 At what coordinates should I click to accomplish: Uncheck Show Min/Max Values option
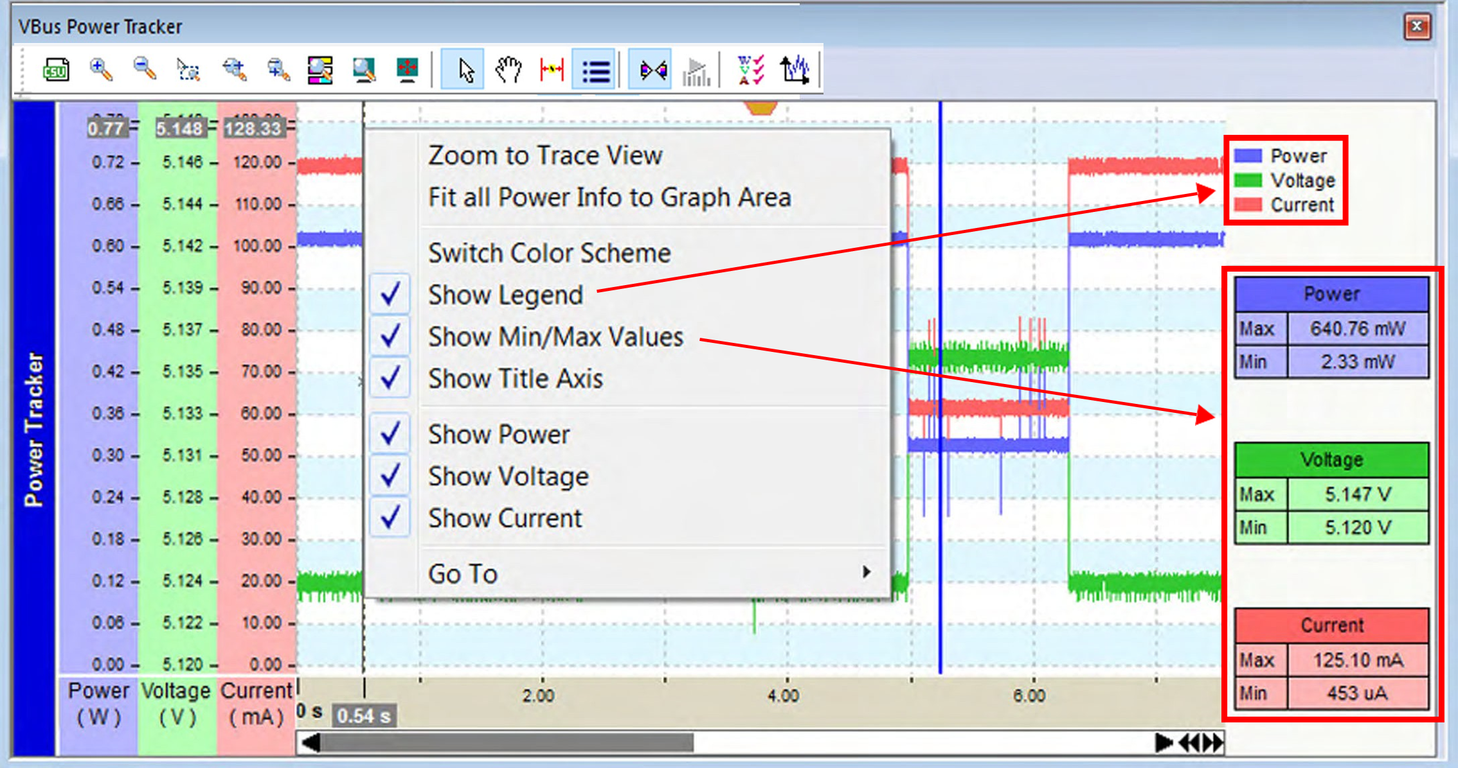(x=555, y=336)
